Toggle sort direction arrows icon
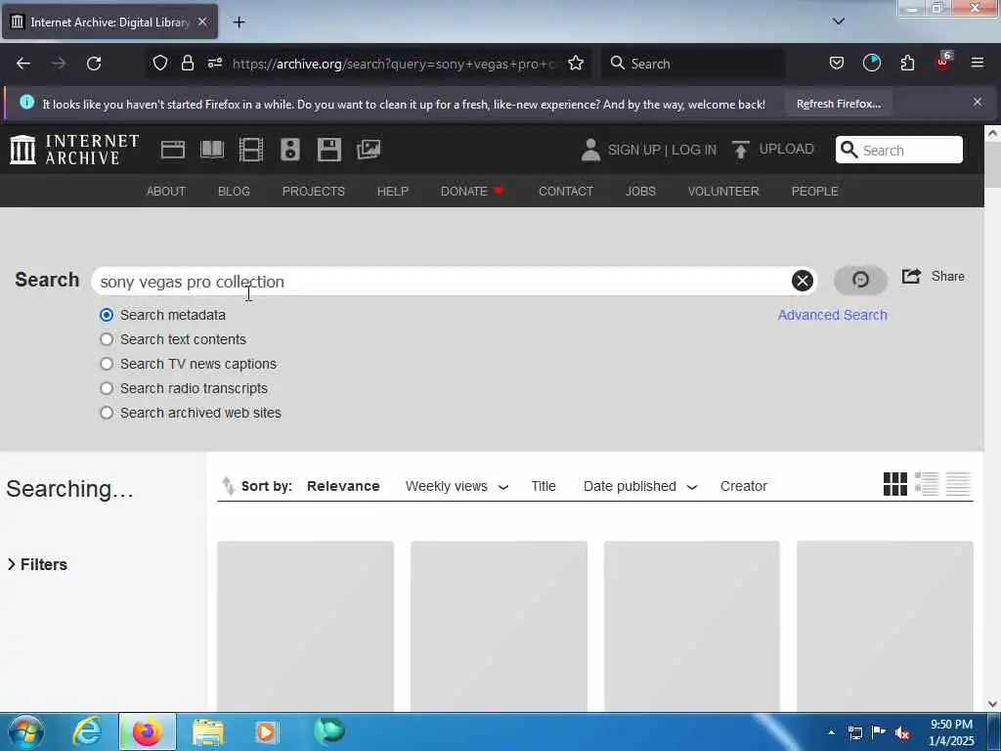 pyautogui.click(x=228, y=486)
